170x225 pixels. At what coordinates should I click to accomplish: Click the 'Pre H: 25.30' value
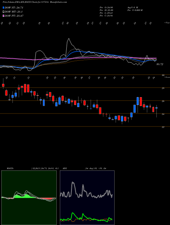tap(106, 10)
